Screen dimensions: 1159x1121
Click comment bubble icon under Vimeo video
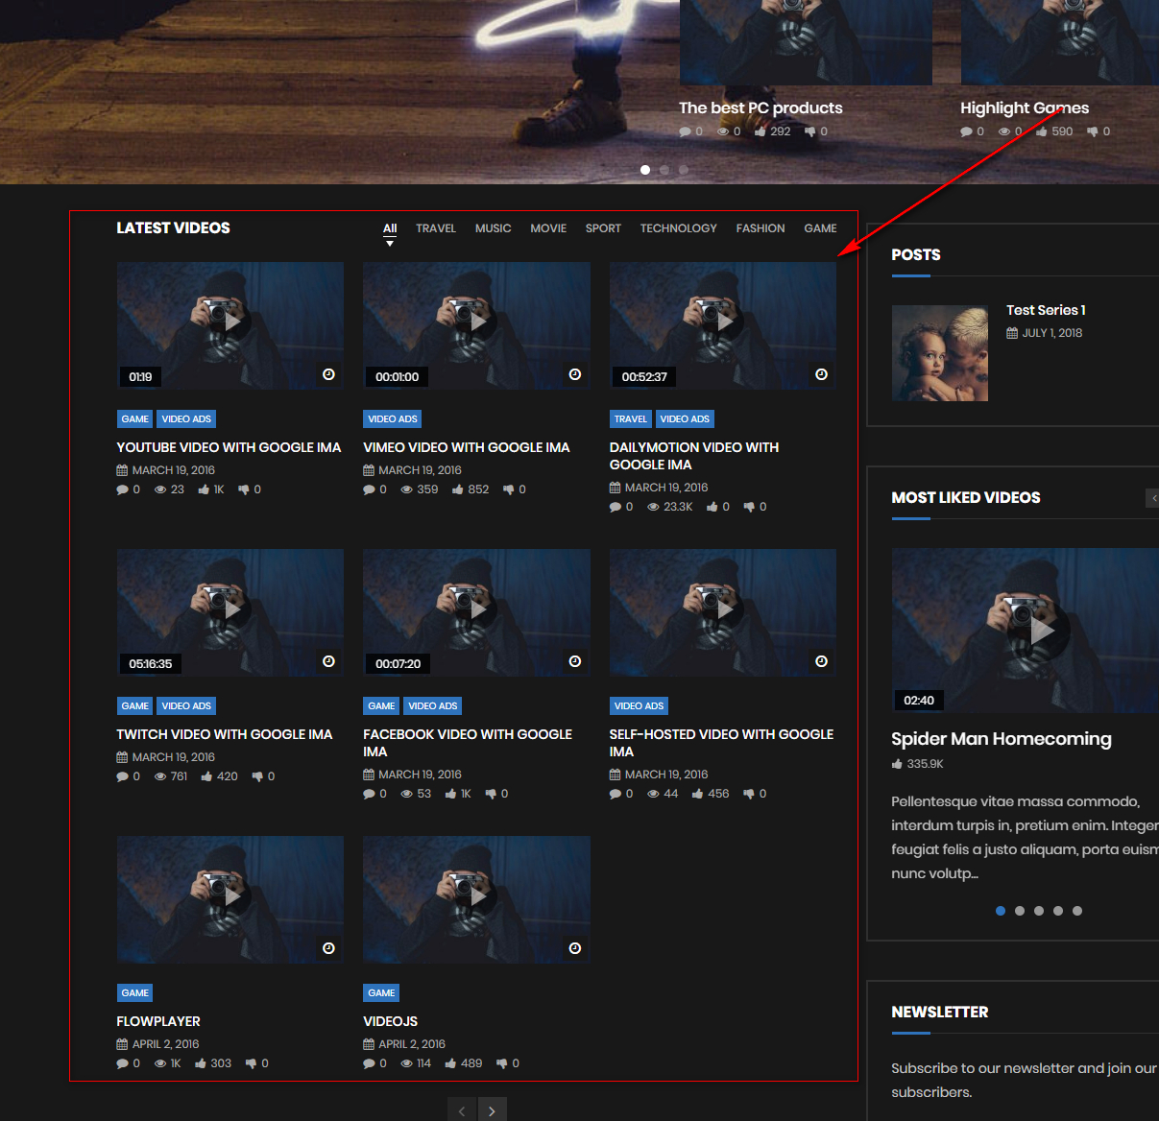coord(369,489)
